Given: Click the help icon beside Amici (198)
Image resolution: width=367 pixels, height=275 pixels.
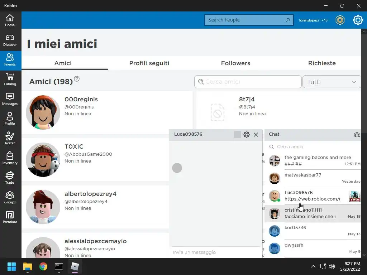Looking at the screenshot, I should (x=77, y=79).
